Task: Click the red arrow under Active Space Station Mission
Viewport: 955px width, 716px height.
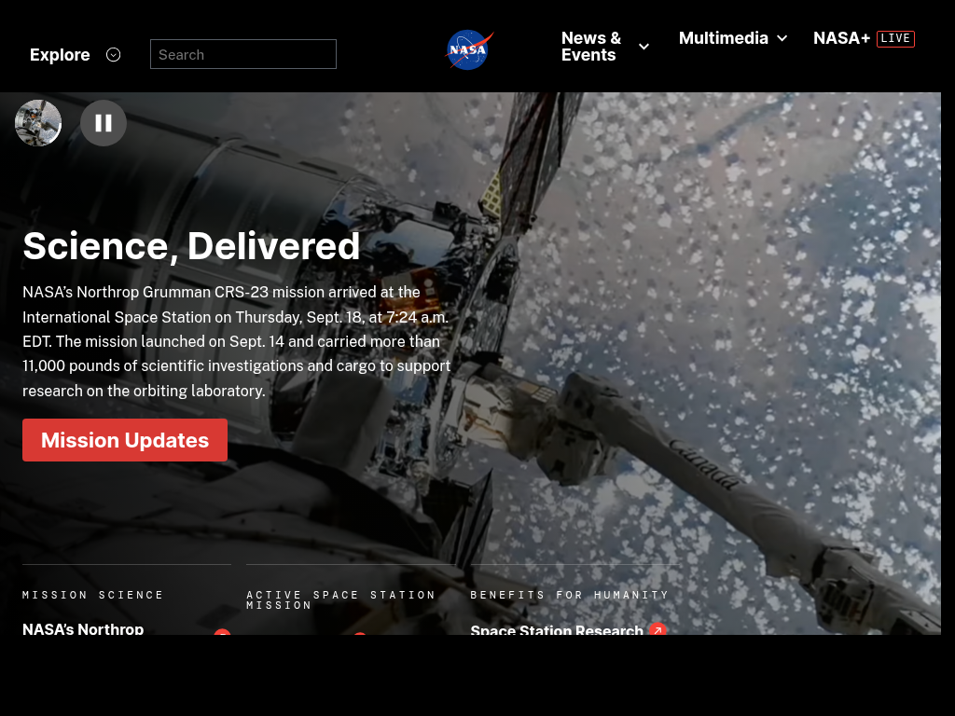Action: (x=360, y=634)
